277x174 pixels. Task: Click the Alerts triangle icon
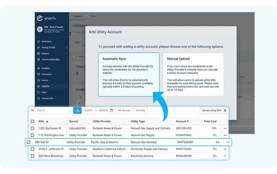point(38,80)
